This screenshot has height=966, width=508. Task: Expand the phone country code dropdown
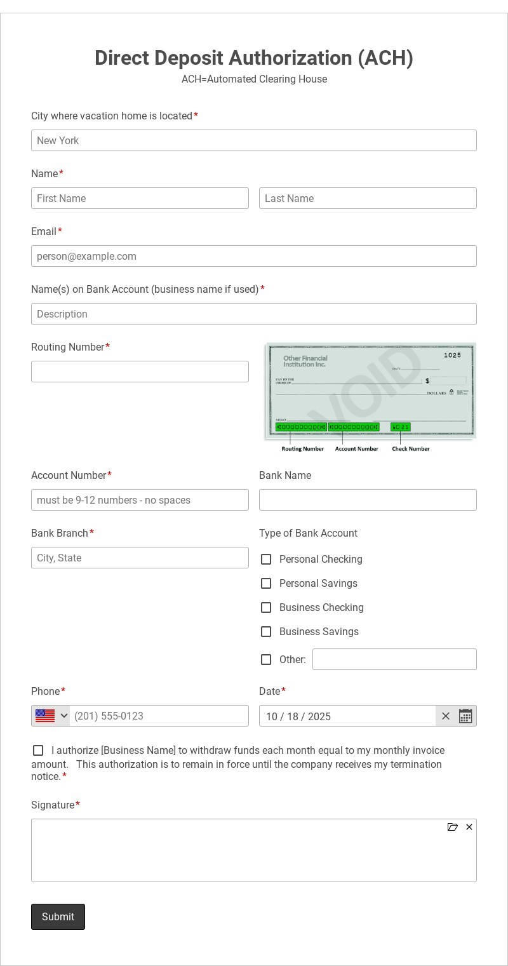pyautogui.click(x=63, y=716)
